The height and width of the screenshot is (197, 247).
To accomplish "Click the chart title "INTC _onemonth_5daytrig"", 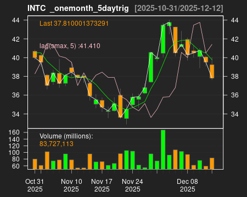I will point(78,8).
